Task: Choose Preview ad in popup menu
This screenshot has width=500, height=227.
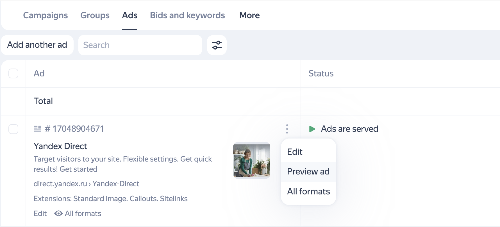Action: pos(308,172)
